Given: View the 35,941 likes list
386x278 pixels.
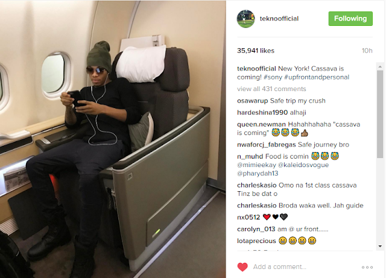Looking at the screenshot, I should 256,51.
